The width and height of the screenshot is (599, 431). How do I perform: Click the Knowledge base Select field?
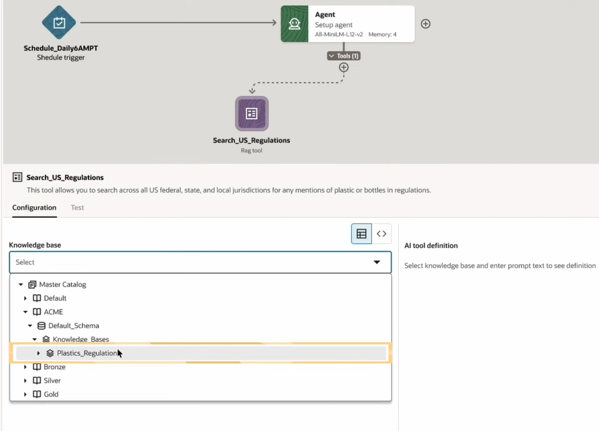coord(189,262)
